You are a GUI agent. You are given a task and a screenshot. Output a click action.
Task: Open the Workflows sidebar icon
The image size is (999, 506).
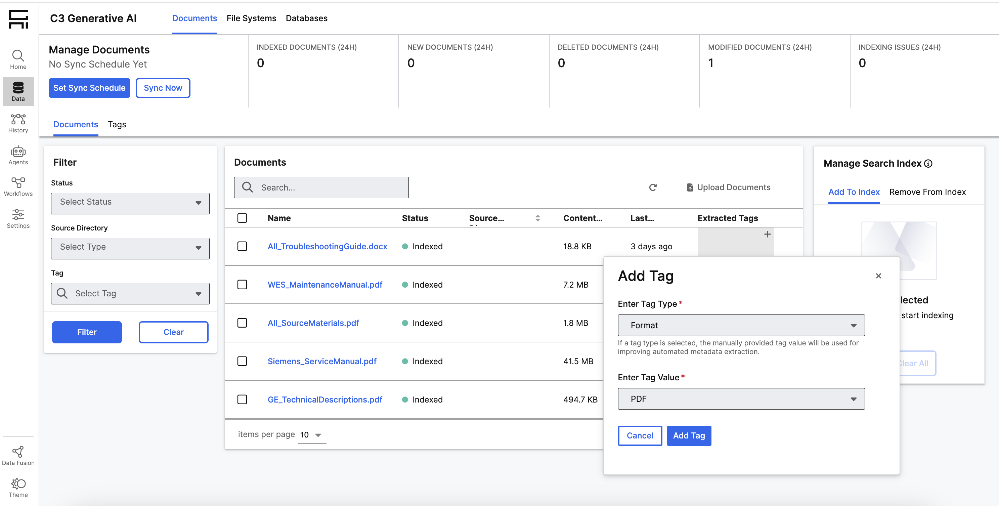pos(18,187)
